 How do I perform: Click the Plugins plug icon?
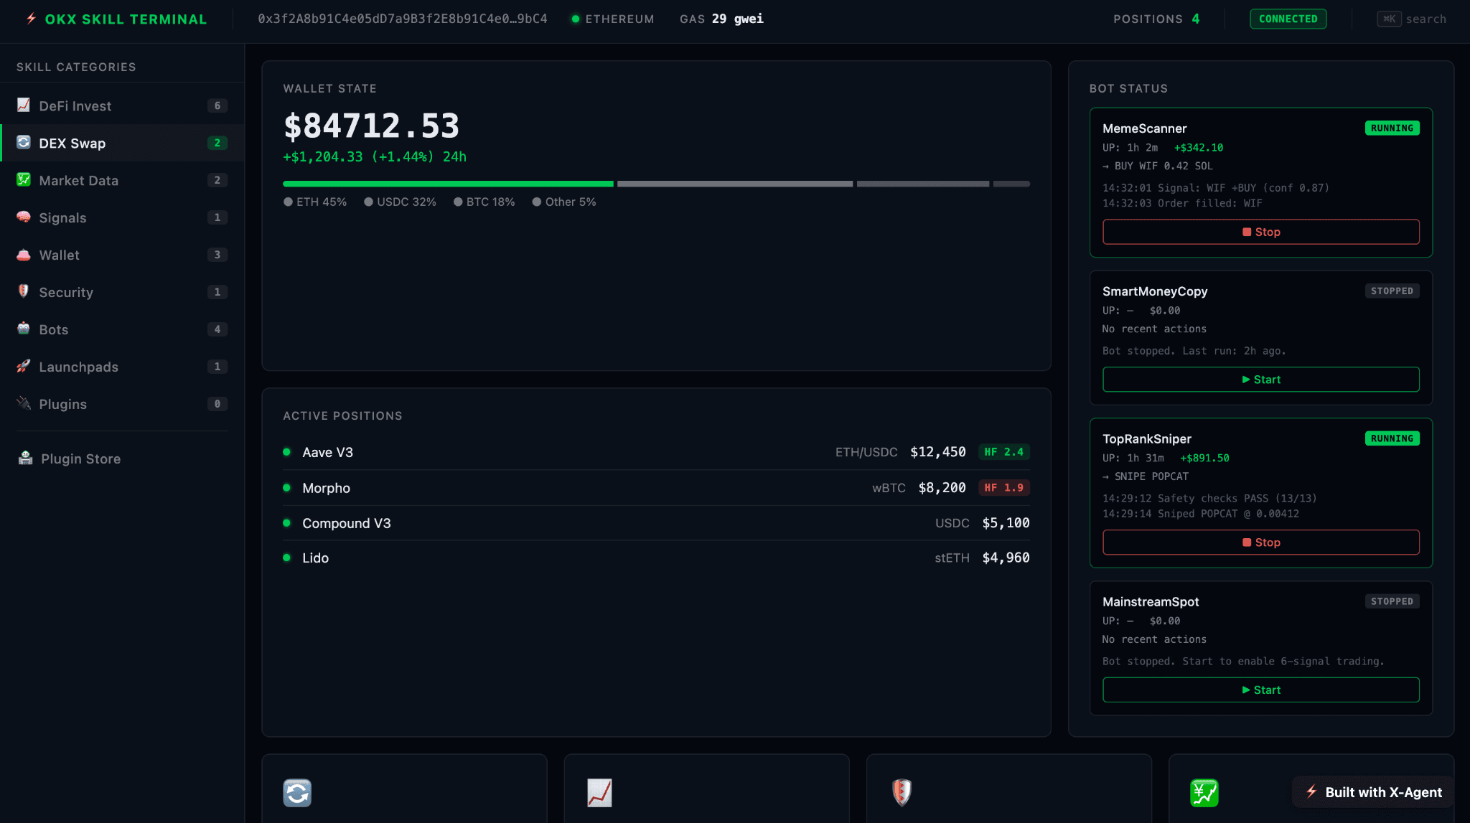tap(24, 403)
